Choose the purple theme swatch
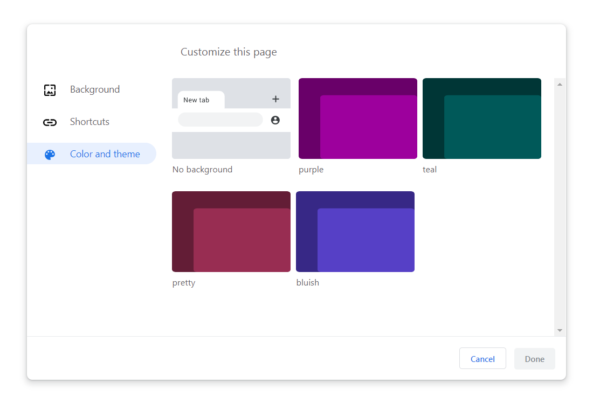 click(x=357, y=119)
